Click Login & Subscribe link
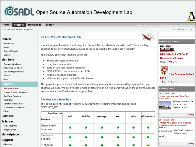This screenshot has height=147, width=196. point(183,26)
